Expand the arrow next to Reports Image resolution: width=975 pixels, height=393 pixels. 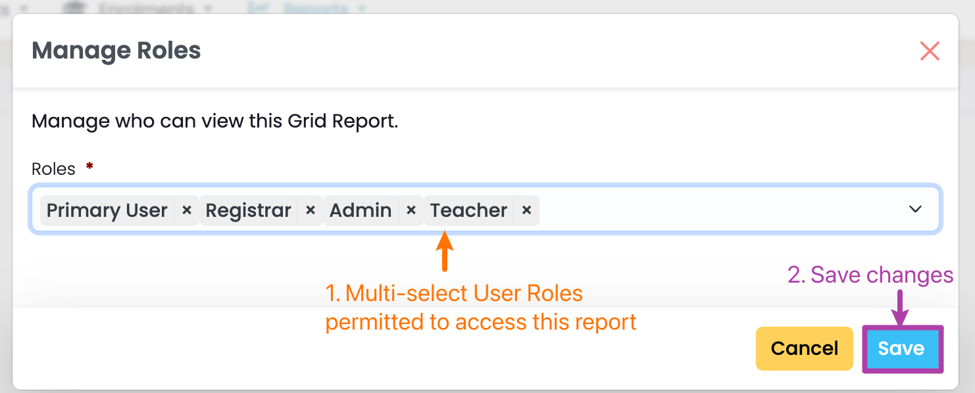coord(361,8)
